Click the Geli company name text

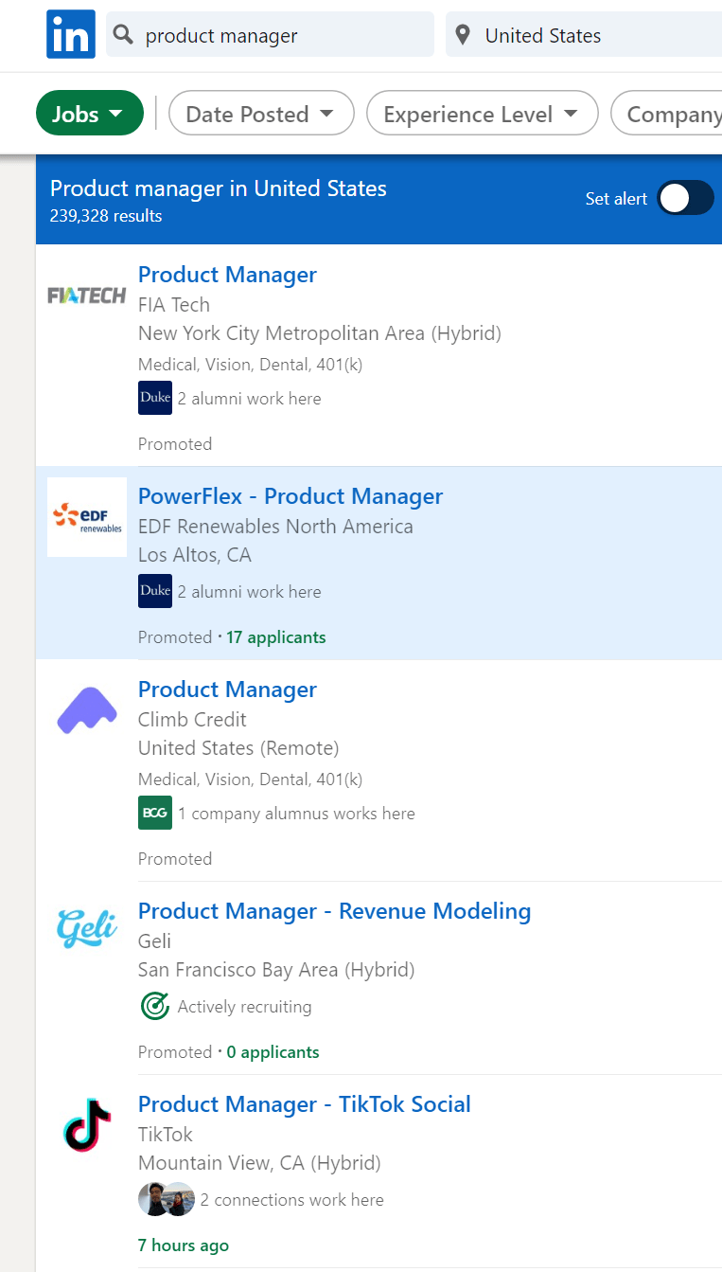point(154,941)
